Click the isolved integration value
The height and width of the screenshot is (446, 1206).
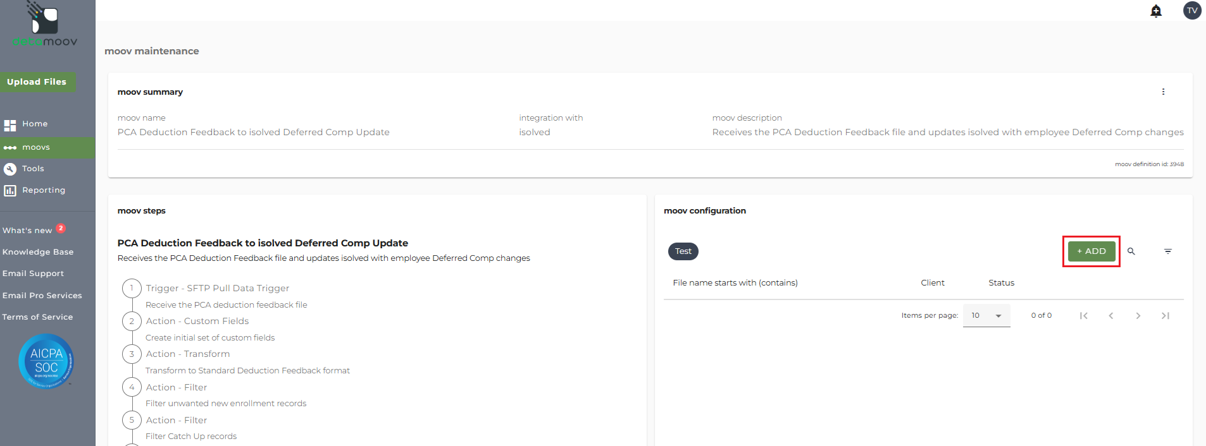[x=535, y=132]
